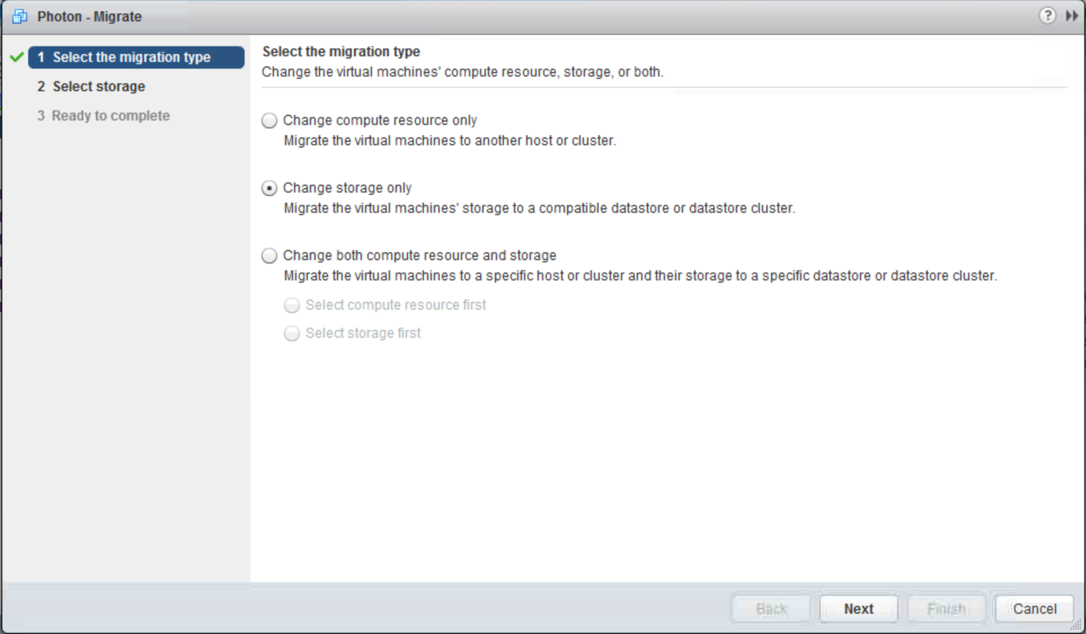The height and width of the screenshot is (634, 1086).
Task: Pick Select compute resource first option
Action: coord(292,305)
